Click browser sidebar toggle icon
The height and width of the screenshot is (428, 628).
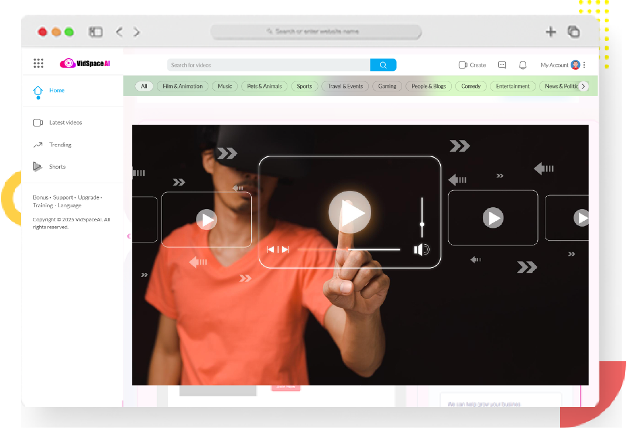[96, 32]
